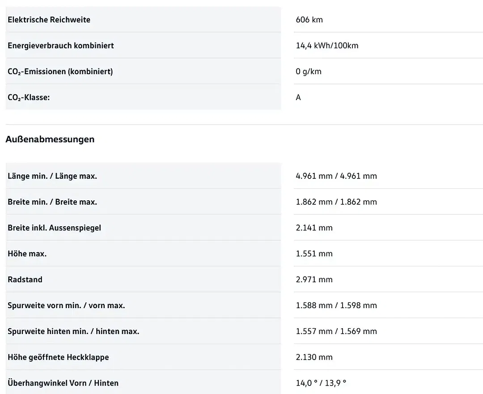The image size is (483, 394).
Task: Select the 'Radstand' label
Action: point(25,280)
